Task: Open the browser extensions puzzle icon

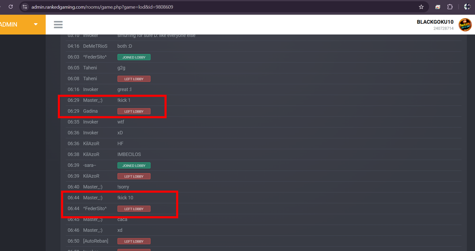Action: (x=450, y=6)
